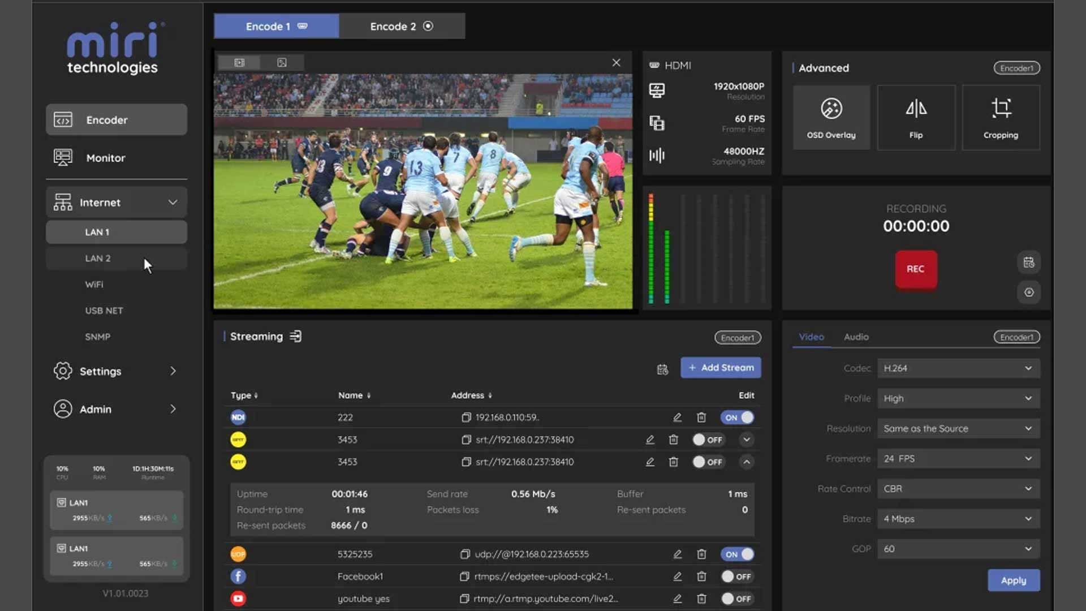Copy the youtube yes stream address
This screenshot has height=611, width=1086.
(x=464, y=599)
